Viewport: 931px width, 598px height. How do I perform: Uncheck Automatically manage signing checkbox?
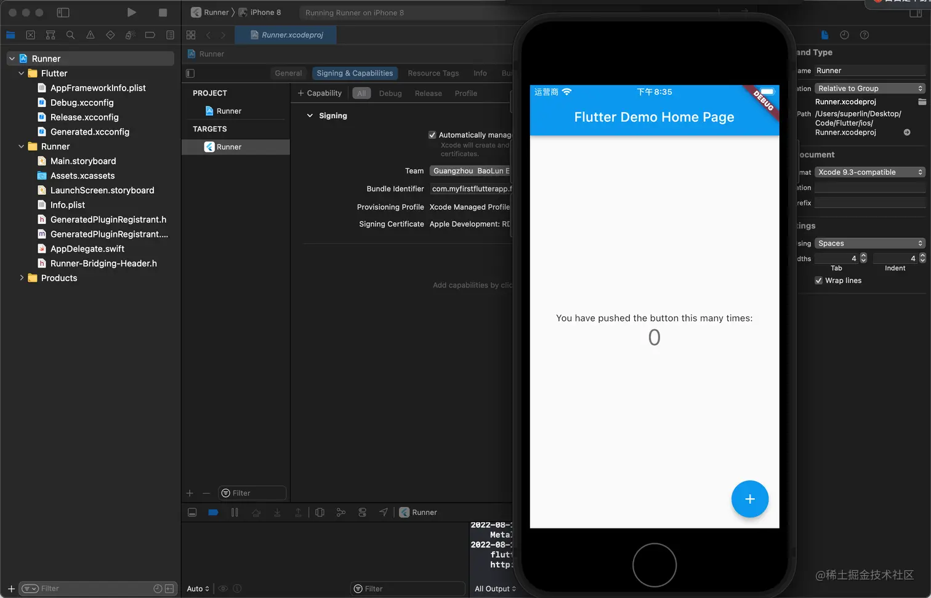pos(432,135)
